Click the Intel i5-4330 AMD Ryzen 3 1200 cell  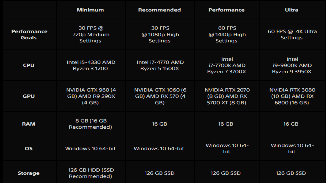coord(91,65)
